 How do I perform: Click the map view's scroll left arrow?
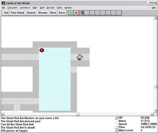[3, 114]
